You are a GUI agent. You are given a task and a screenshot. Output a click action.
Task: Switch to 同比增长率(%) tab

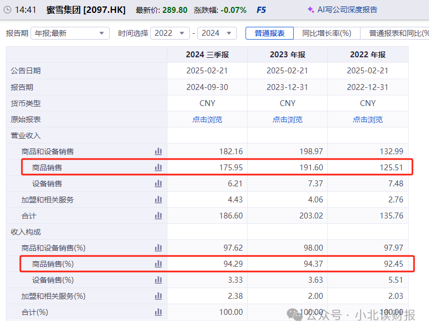tap(327, 33)
